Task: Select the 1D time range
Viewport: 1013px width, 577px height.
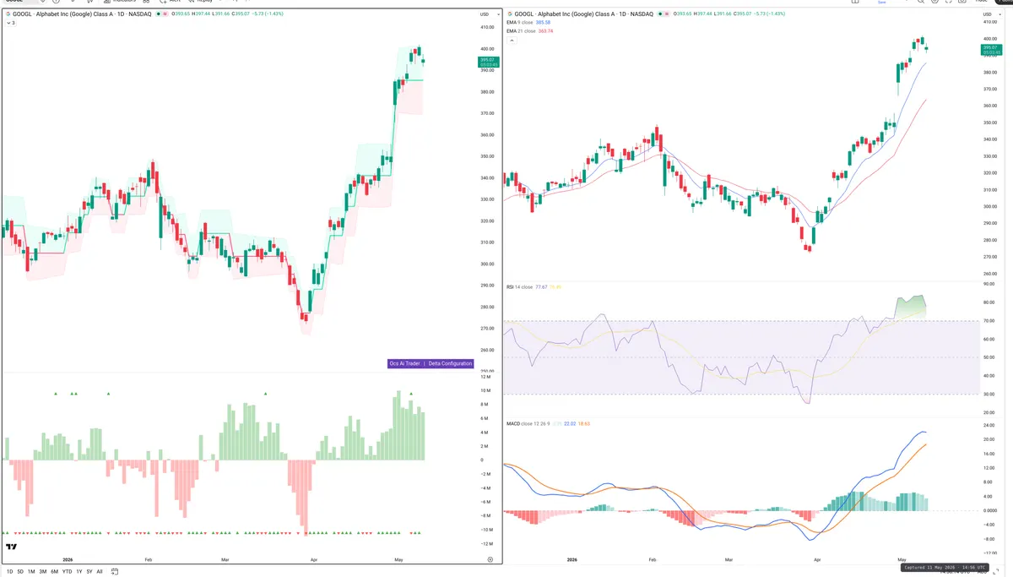Action: [x=10, y=572]
